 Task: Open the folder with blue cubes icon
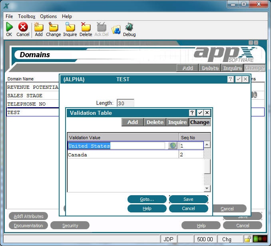click(x=116, y=30)
